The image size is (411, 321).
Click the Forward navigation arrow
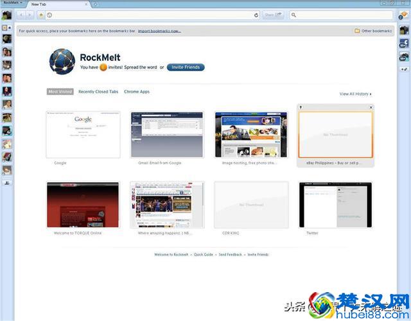[x=30, y=14]
